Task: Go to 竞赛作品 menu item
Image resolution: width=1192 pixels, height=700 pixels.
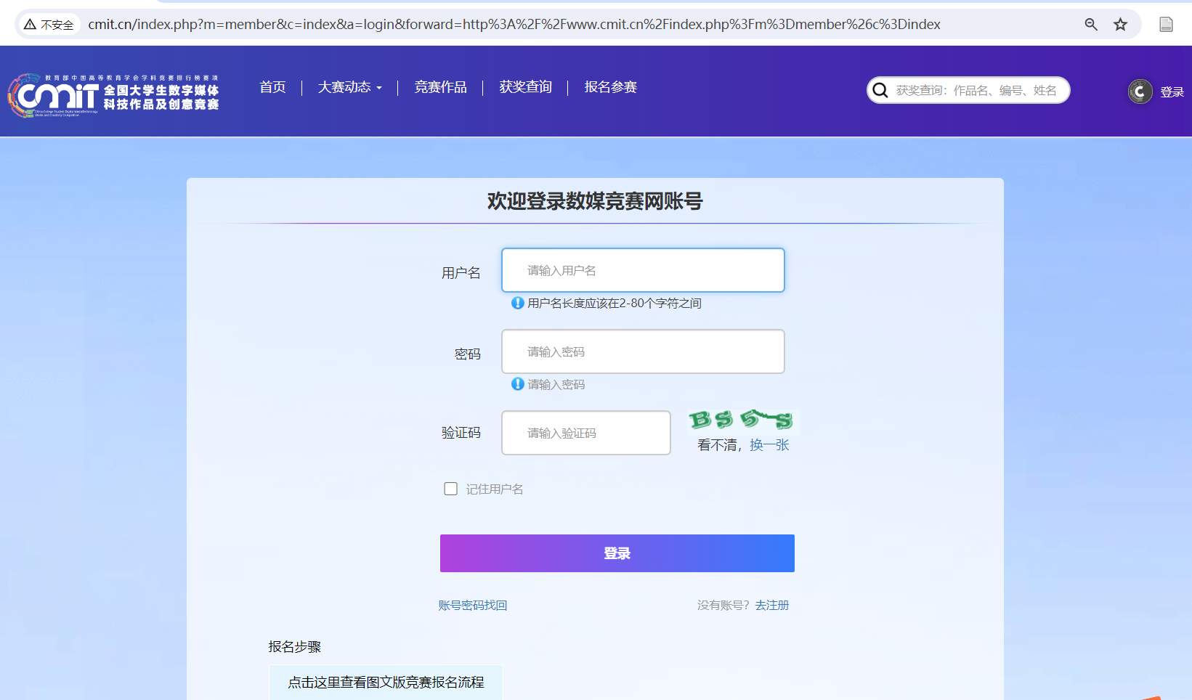Action: point(440,87)
